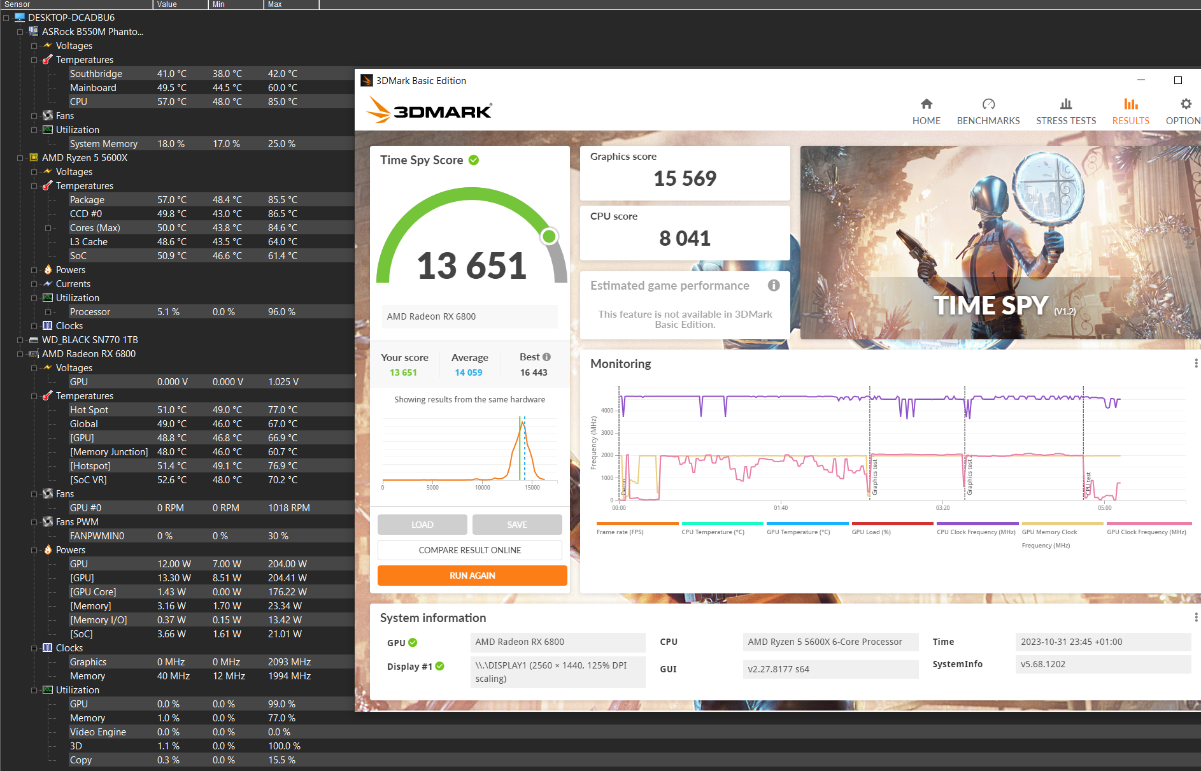Open the OPTIONS tab
Viewport: 1201px width, 771px height.
click(x=1183, y=111)
